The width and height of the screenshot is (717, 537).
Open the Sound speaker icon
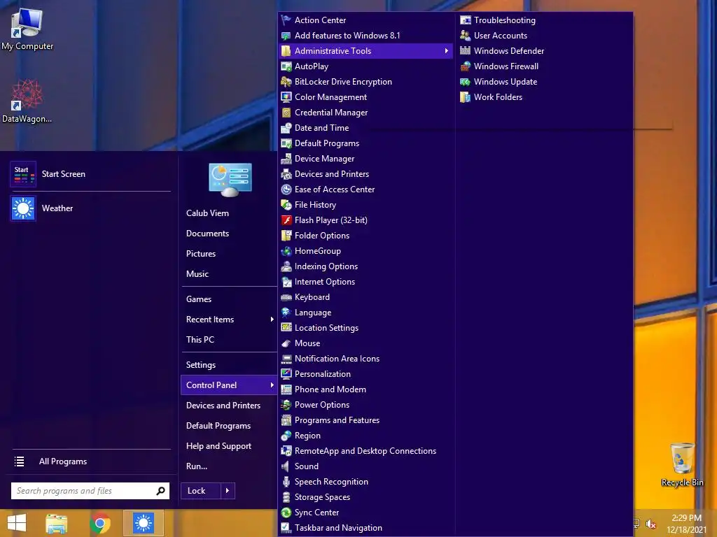click(x=286, y=466)
